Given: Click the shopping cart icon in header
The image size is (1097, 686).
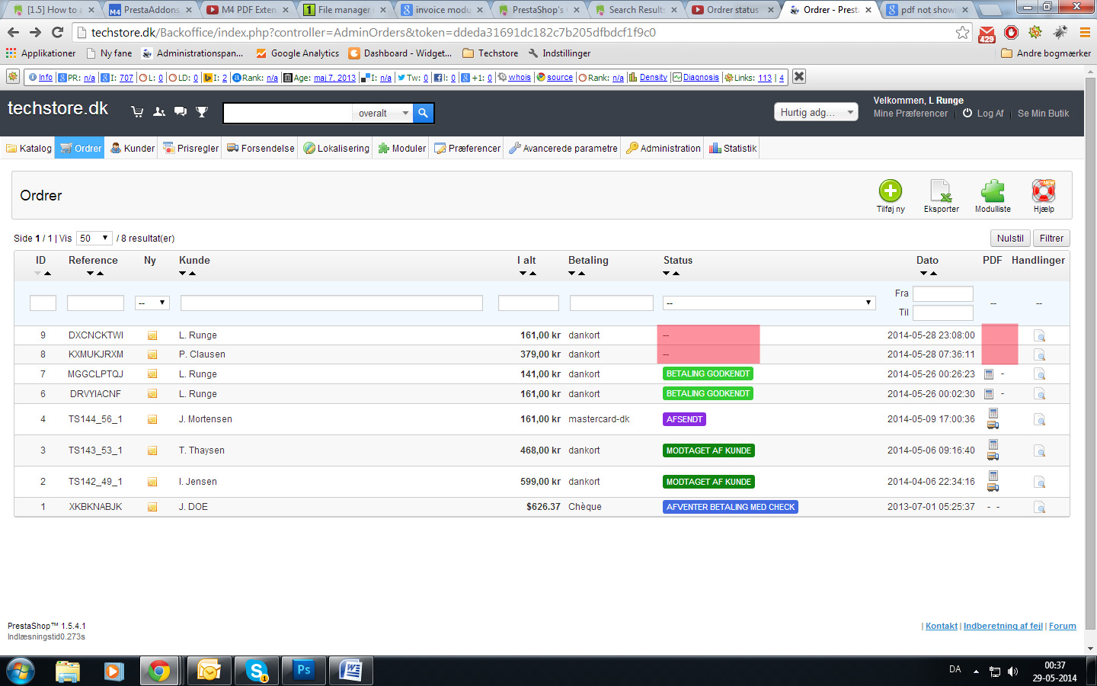Looking at the screenshot, I should coord(137,111).
